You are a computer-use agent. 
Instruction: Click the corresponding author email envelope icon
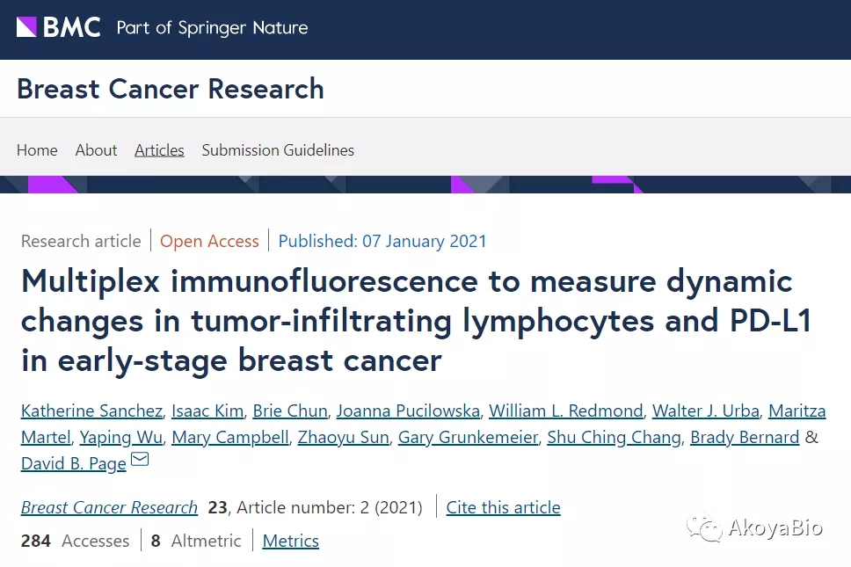pyautogui.click(x=140, y=460)
